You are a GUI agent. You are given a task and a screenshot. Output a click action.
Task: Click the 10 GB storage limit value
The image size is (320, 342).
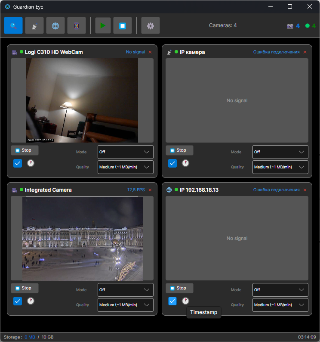click(x=47, y=337)
